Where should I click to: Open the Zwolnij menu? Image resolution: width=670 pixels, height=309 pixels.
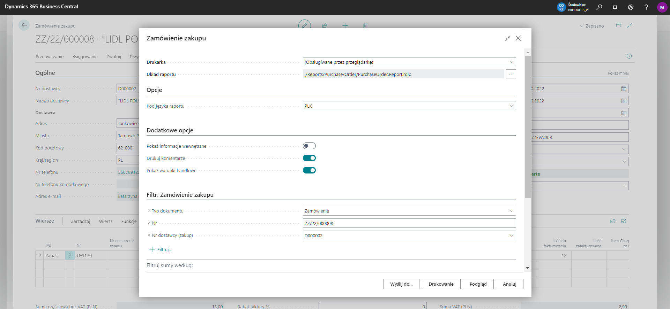[x=114, y=56]
